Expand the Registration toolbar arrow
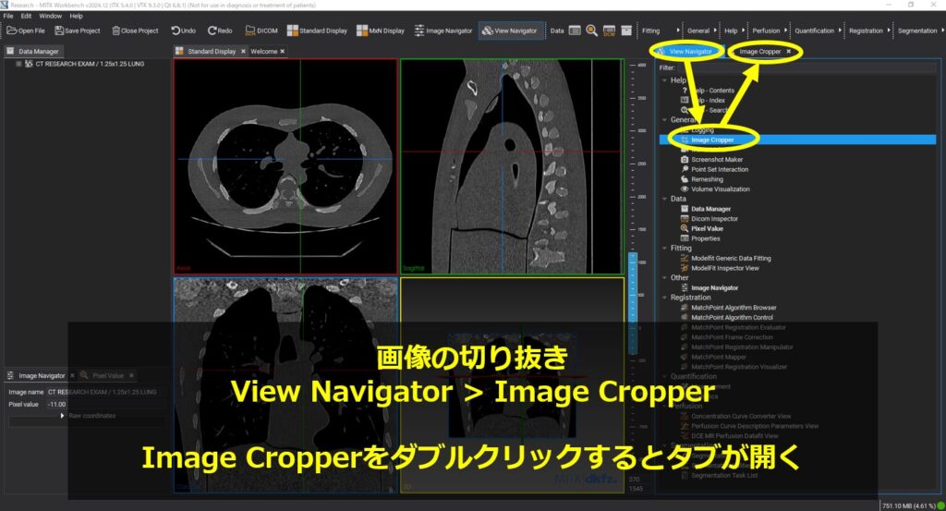The width and height of the screenshot is (946, 511). point(889,30)
